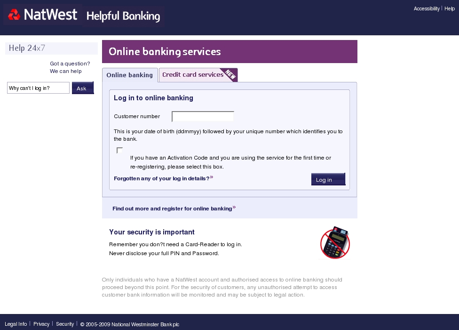The width and height of the screenshot is (459, 330).
Task: Open the Security footer link
Action: 65,324
